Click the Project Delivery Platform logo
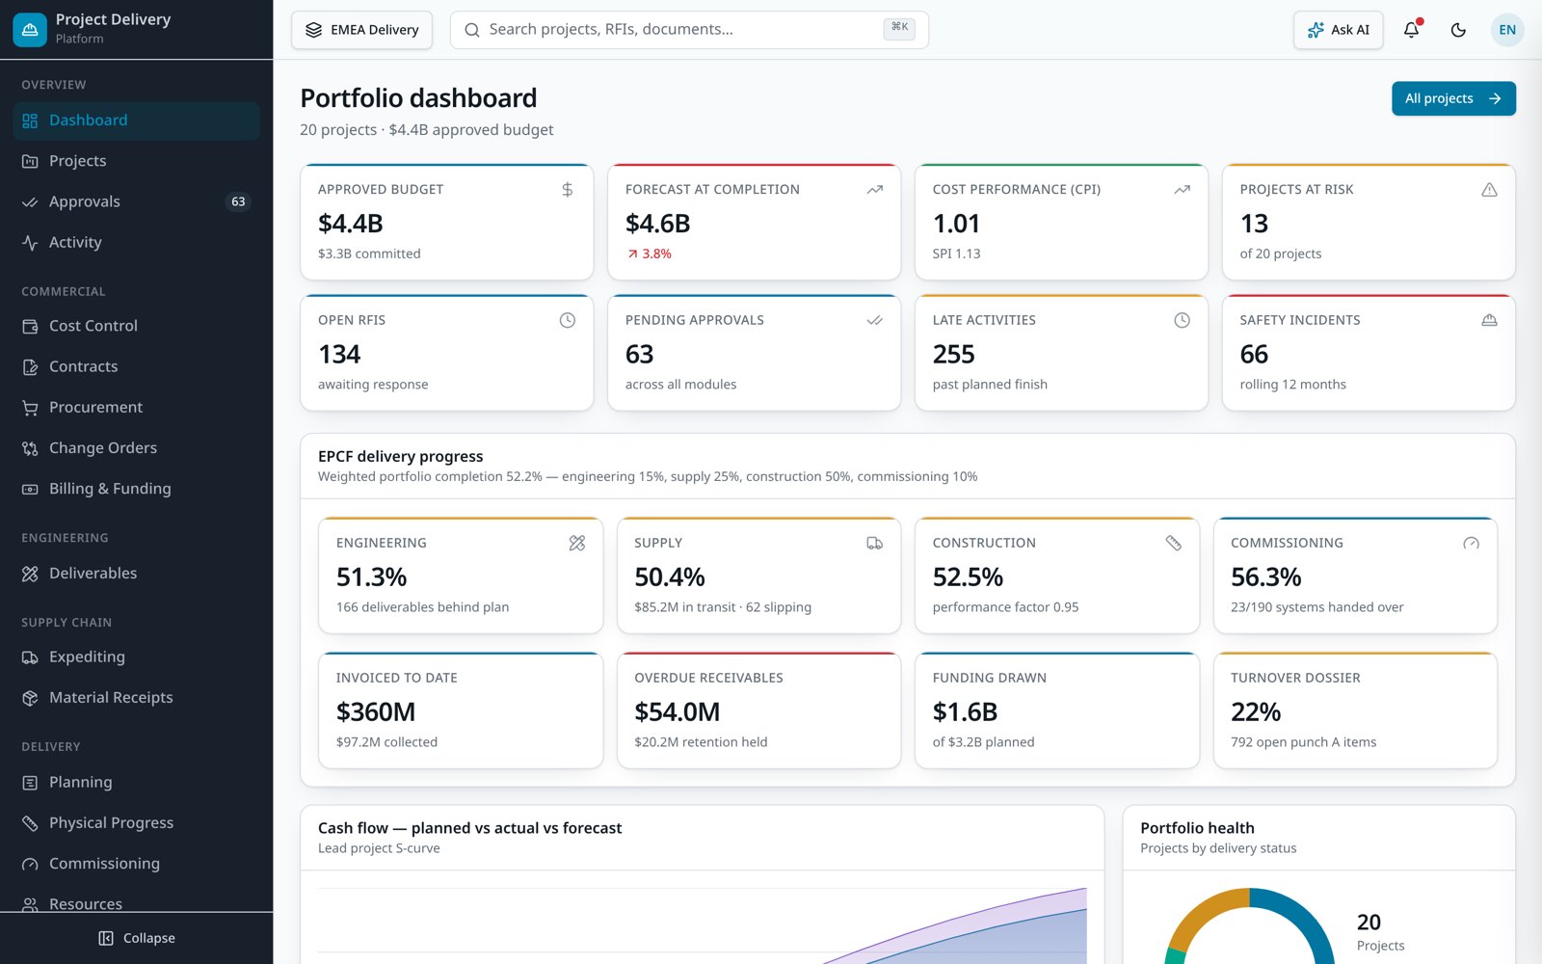This screenshot has width=1542, height=964. click(30, 30)
